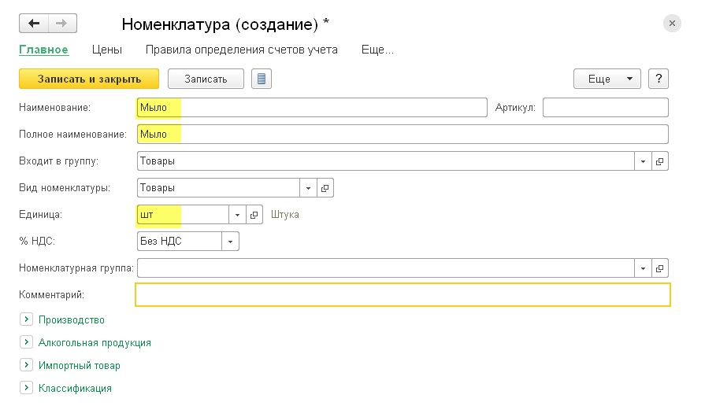
Task: Expand the Входит в группу dropdown
Action: (x=643, y=161)
